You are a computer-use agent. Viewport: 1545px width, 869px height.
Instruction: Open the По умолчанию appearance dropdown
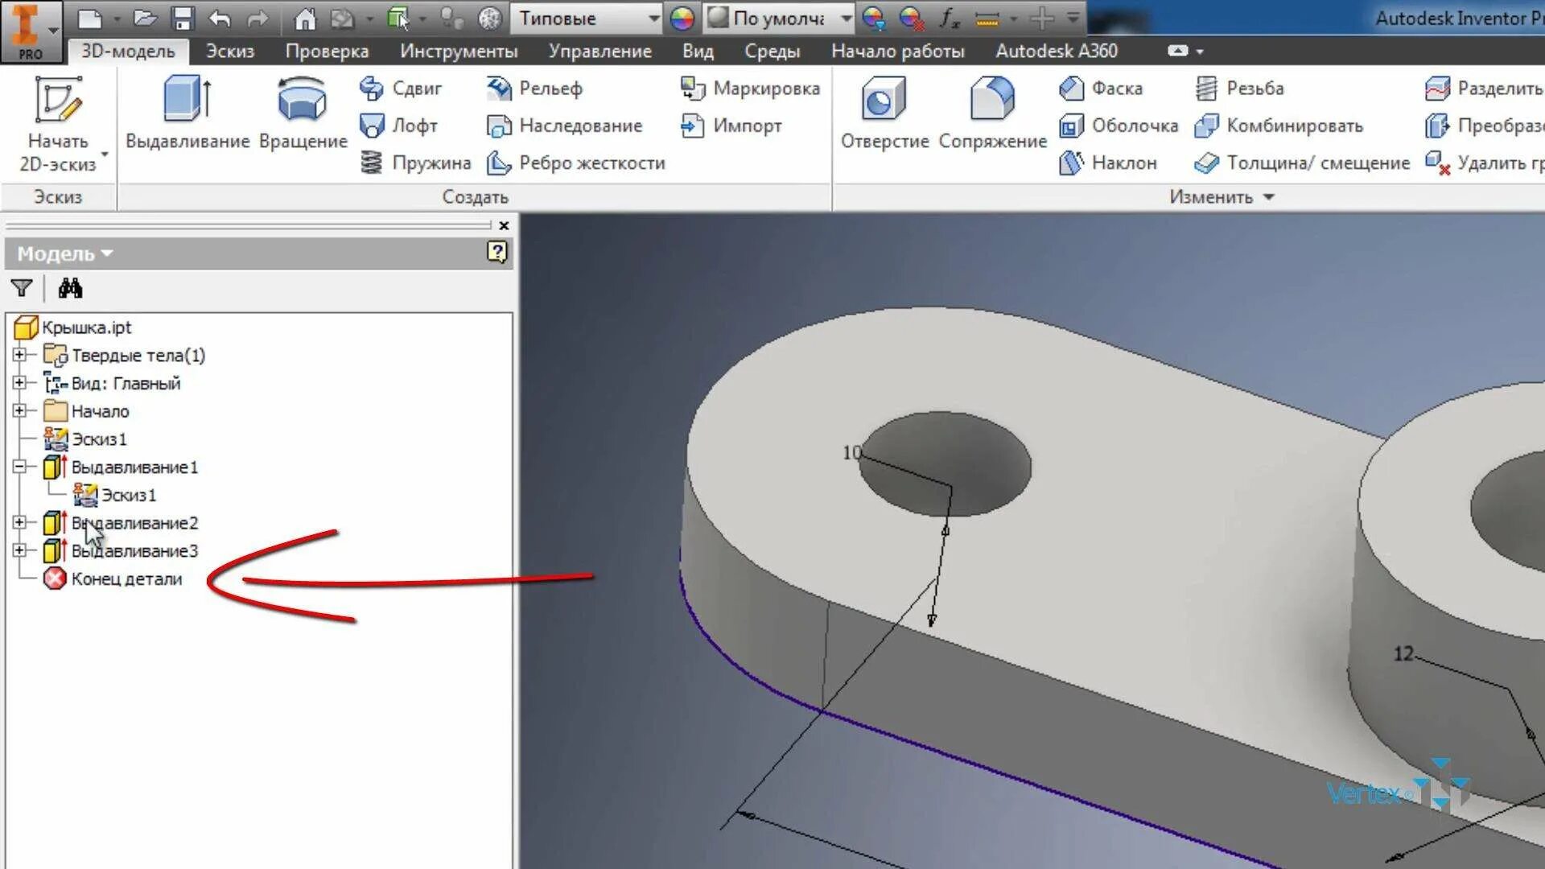pyautogui.click(x=846, y=18)
